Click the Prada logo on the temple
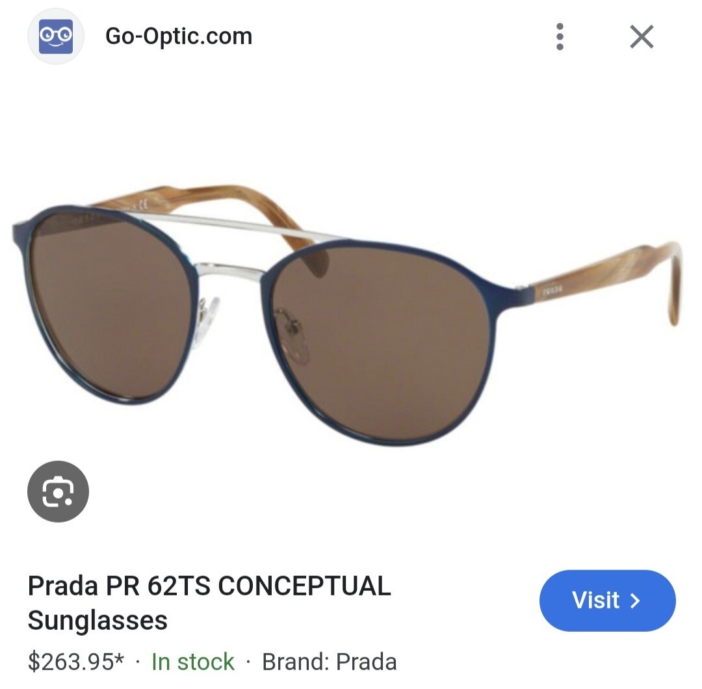The image size is (702, 689). tap(552, 291)
